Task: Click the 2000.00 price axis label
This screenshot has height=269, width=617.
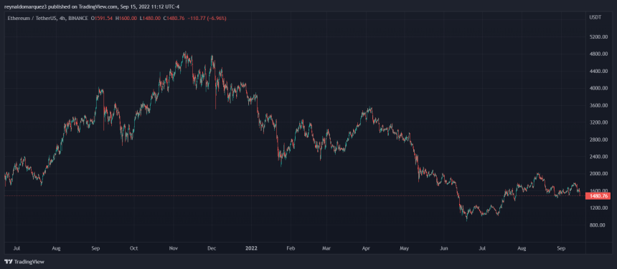Action: [598, 174]
